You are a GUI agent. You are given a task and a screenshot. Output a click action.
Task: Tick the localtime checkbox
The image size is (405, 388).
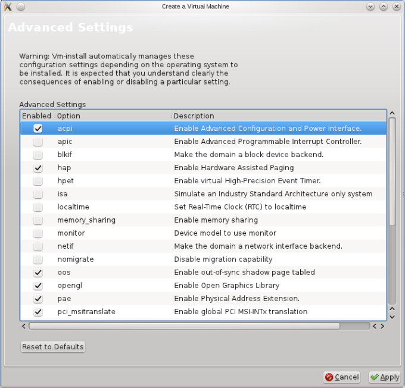coord(38,207)
